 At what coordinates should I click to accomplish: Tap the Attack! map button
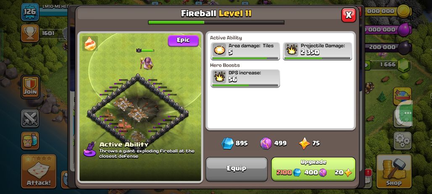(39, 171)
